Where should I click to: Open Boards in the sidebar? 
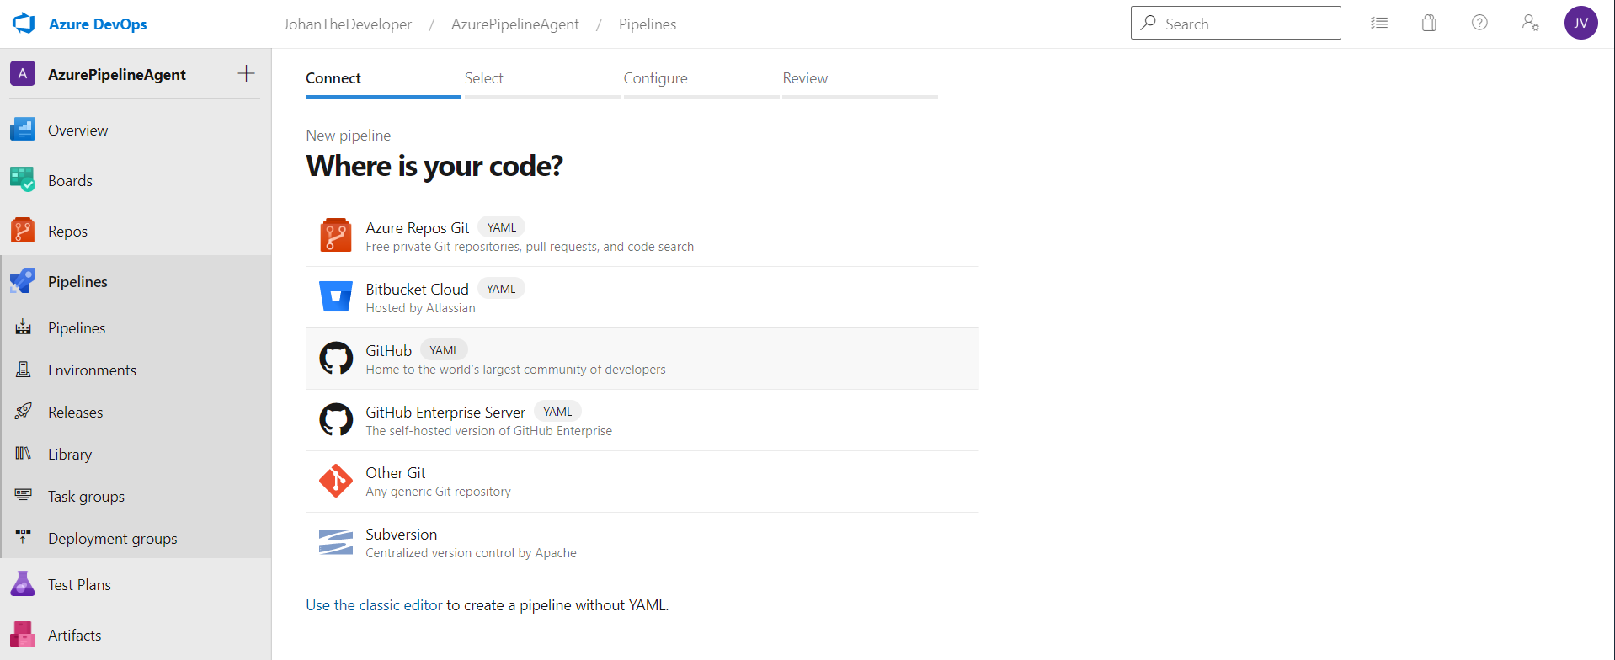pyautogui.click(x=136, y=181)
